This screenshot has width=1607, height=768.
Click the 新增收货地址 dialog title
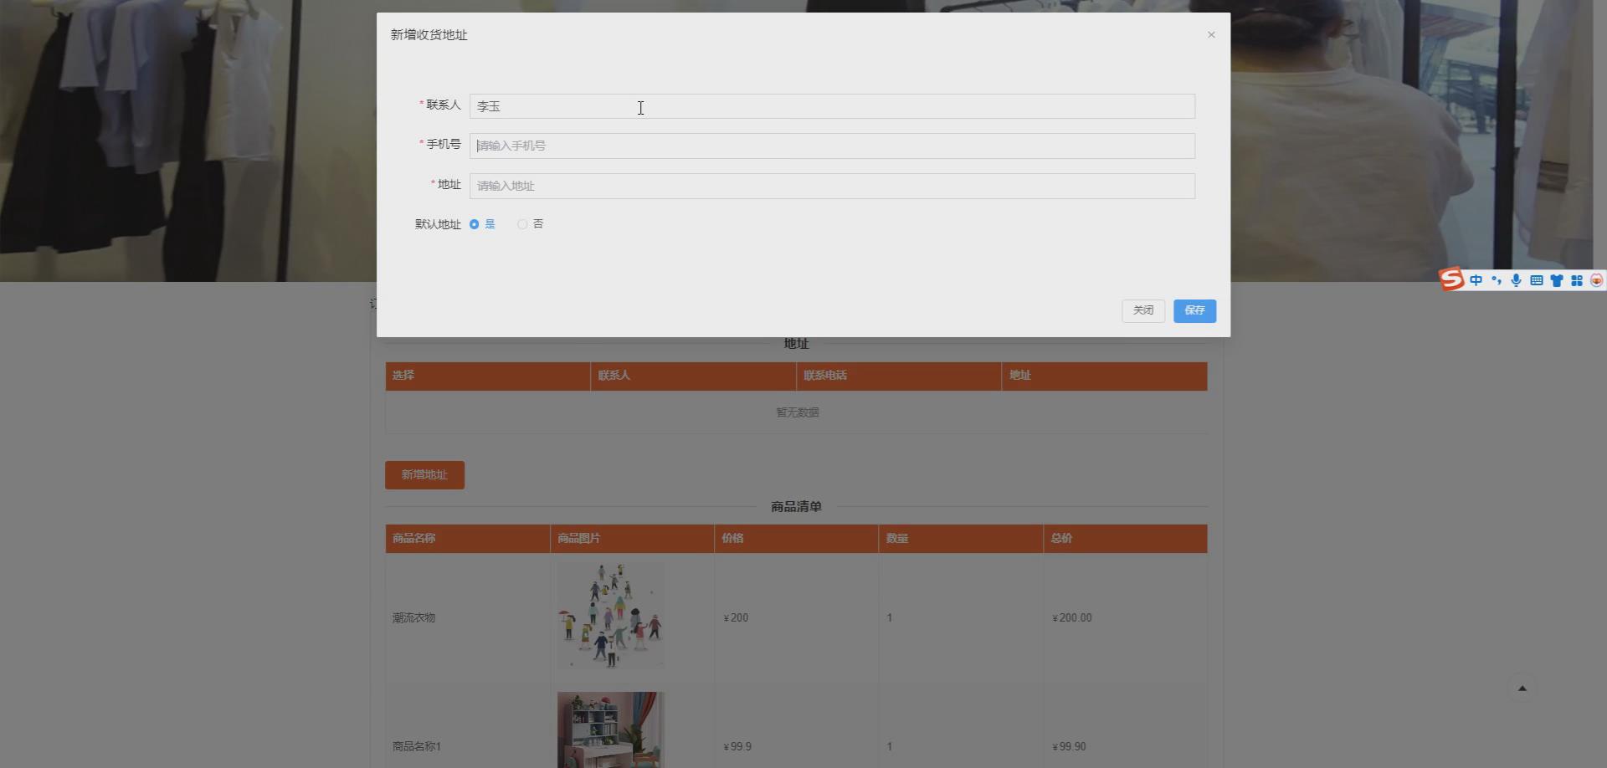coord(429,35)
